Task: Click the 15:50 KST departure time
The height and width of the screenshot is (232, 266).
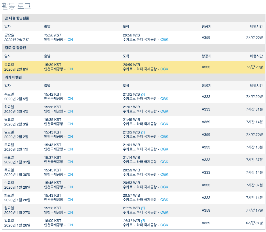Action: (53, 35)
